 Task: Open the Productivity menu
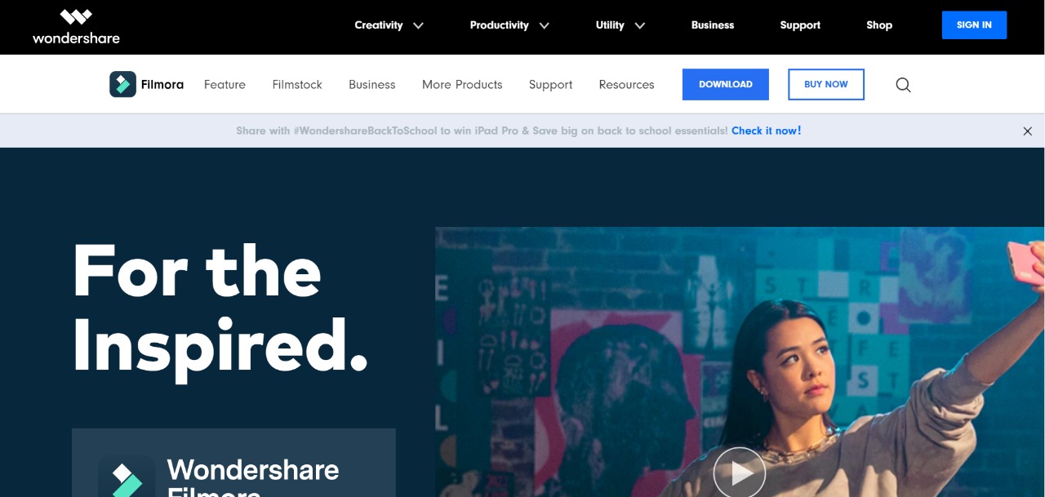pyautogui.click(x=500, y=25)
